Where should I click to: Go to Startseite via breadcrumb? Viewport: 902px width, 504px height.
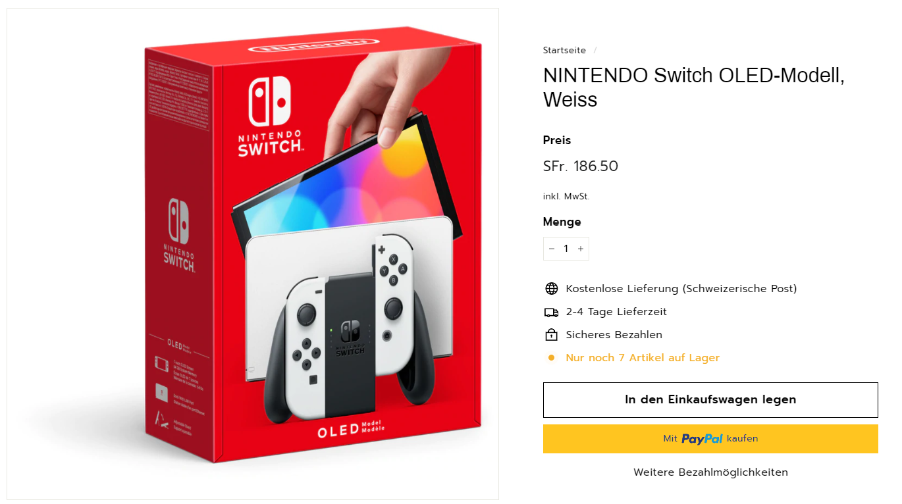point(564,51)
